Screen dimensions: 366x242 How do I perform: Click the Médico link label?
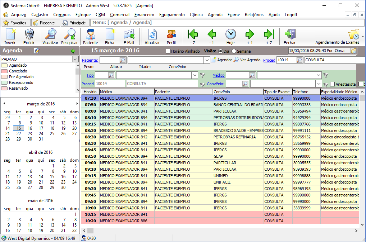coord(219,75)
